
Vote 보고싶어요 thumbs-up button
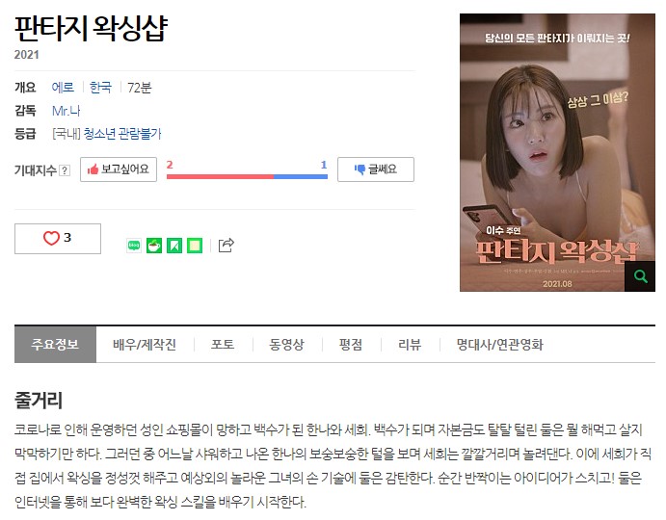click(119, 169)
